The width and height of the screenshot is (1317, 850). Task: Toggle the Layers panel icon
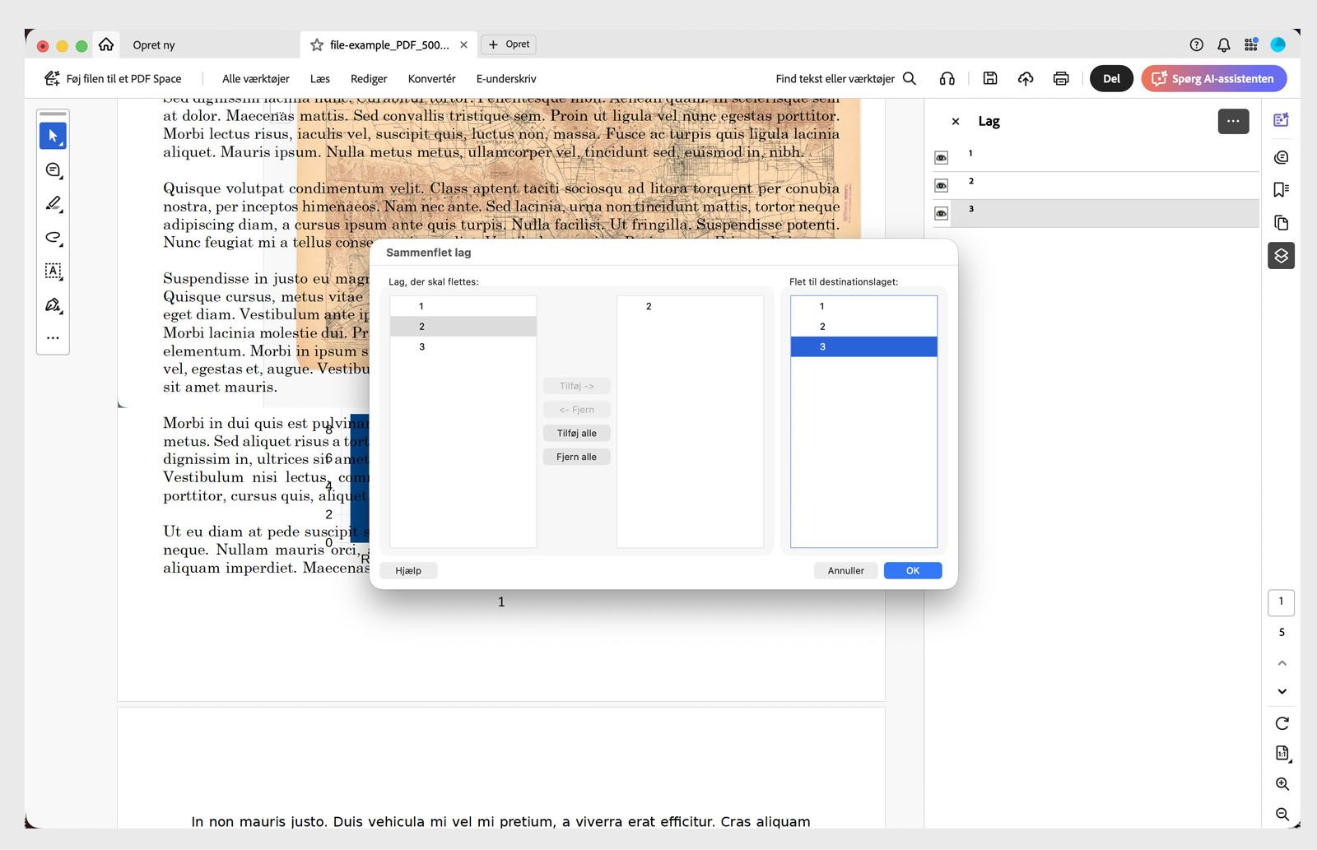pos(1281,256)
